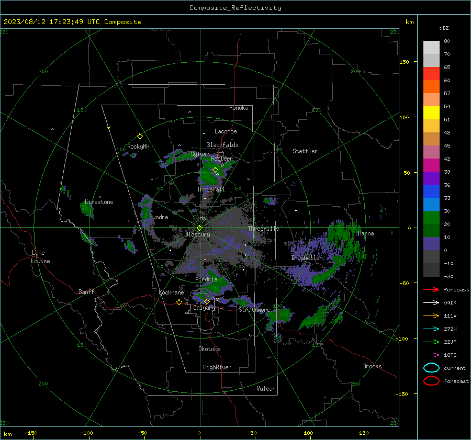Click the white plus marker west of Hanna
This screenshot has height=440, width=471.
296,210
